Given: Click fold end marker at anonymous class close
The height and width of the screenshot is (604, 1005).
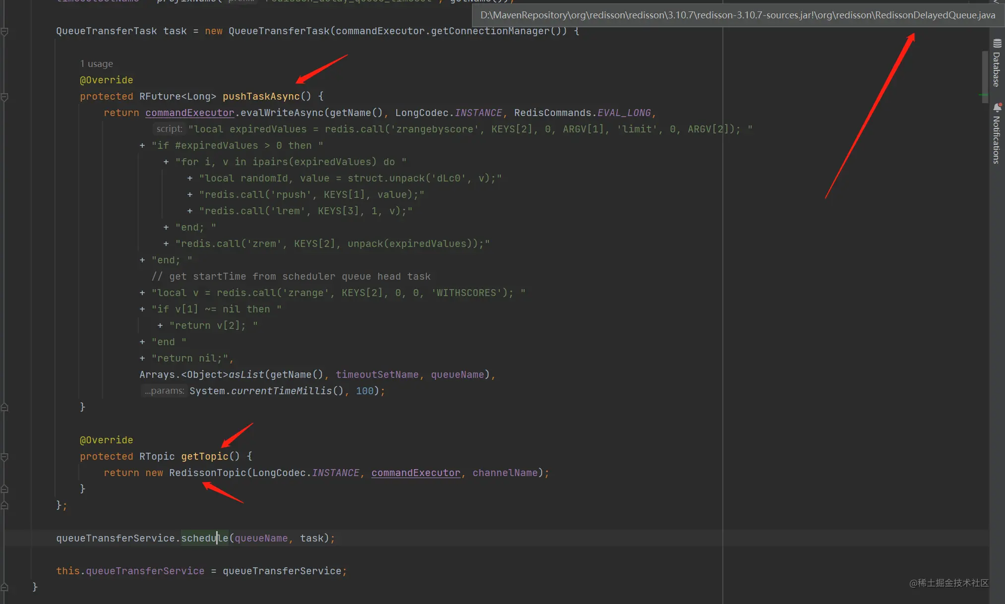Looking at the screenshot, I should [4, 505].
